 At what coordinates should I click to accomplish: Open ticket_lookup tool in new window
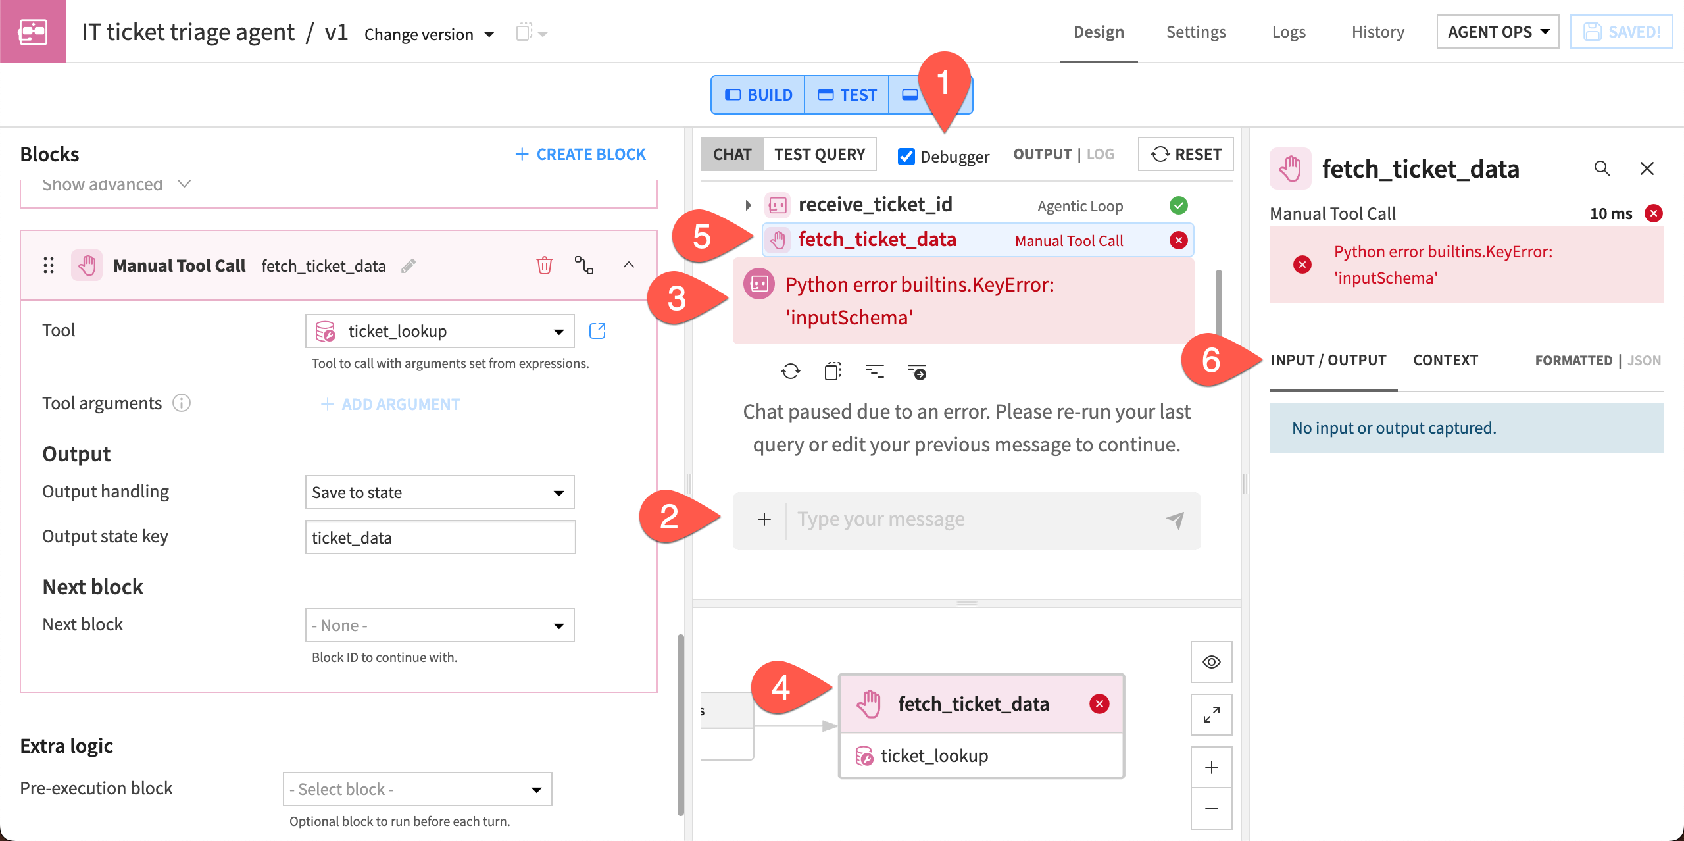click(597, 331)
